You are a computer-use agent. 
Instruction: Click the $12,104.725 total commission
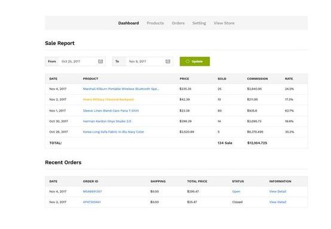[257, 143]
